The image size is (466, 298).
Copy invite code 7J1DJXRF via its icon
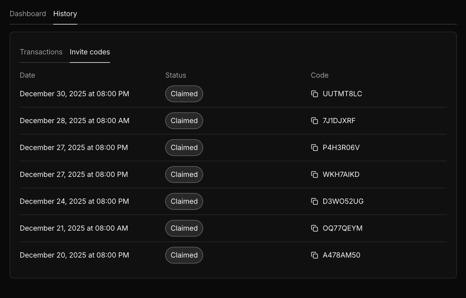(315, 121)
